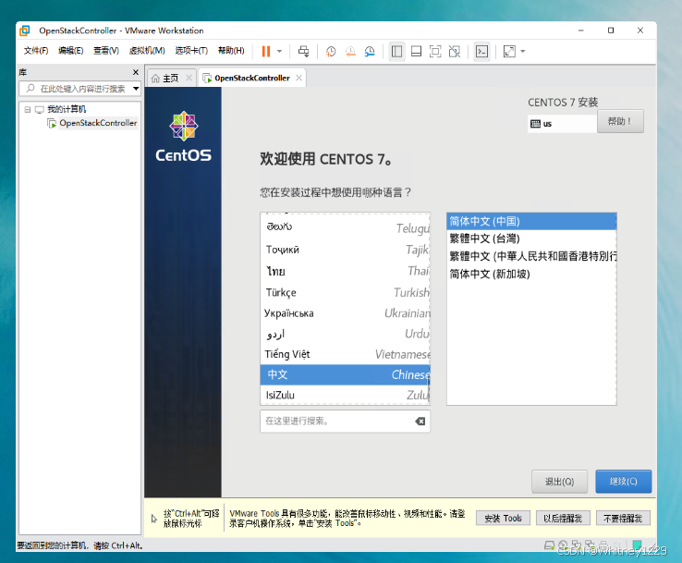Pause the virtual machine with the orange pause icon
This screenshot has height=563, width=682.
click(x=266, y=52)
